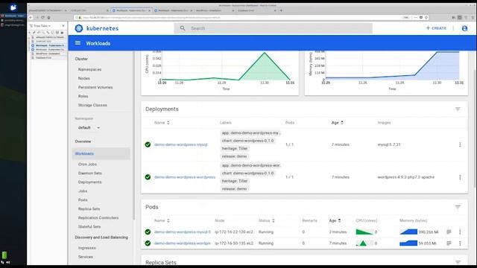Toggle the hamburger menu beside Workloads
Image resolution: width=477 pixels, height=268 pixels.
(x=78, y=43)
